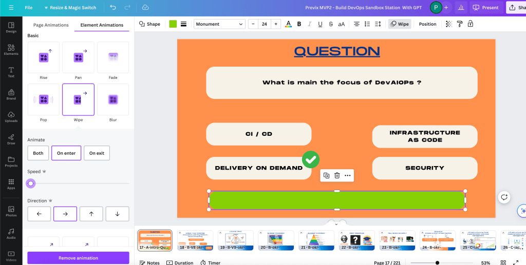Click Remove animation button

78,258
